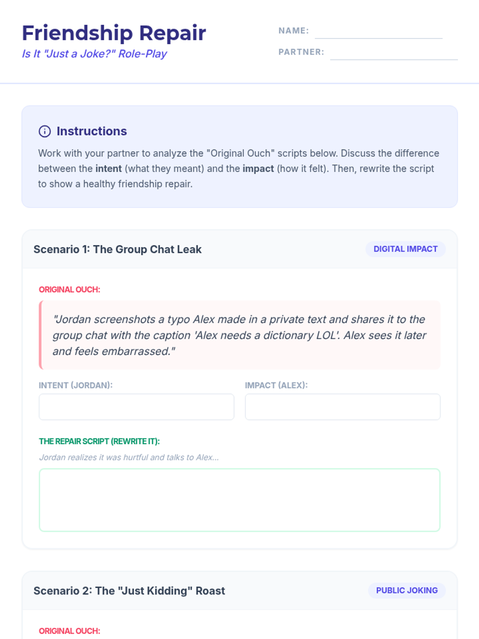Click the Original Ouch label in Scenario 2

tap(69, 631)
